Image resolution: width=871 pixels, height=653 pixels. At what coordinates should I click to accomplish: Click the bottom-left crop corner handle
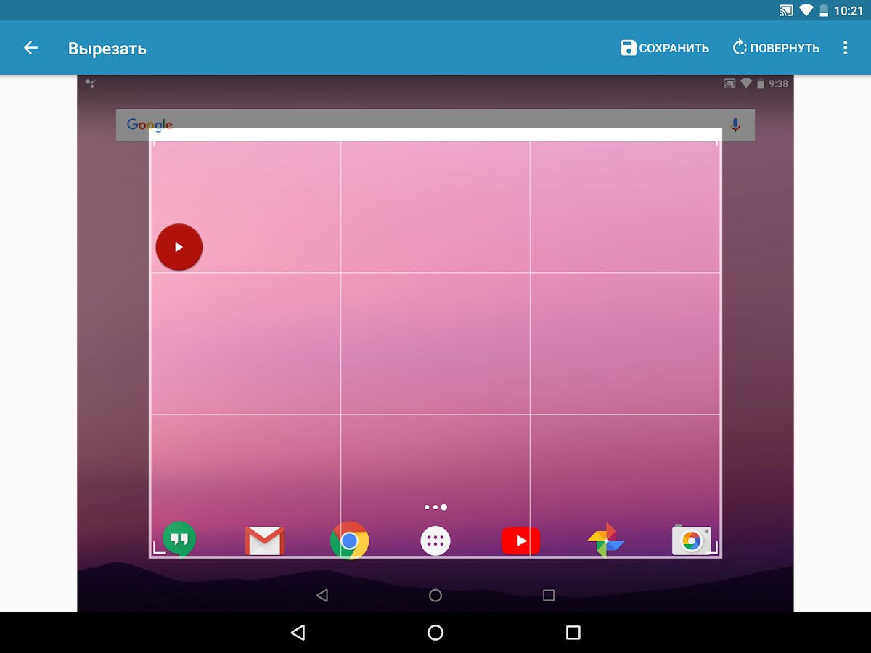[158, 549]
